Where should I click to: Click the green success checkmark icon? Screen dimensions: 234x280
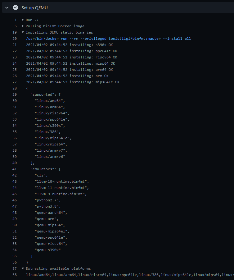pos(15,7)
